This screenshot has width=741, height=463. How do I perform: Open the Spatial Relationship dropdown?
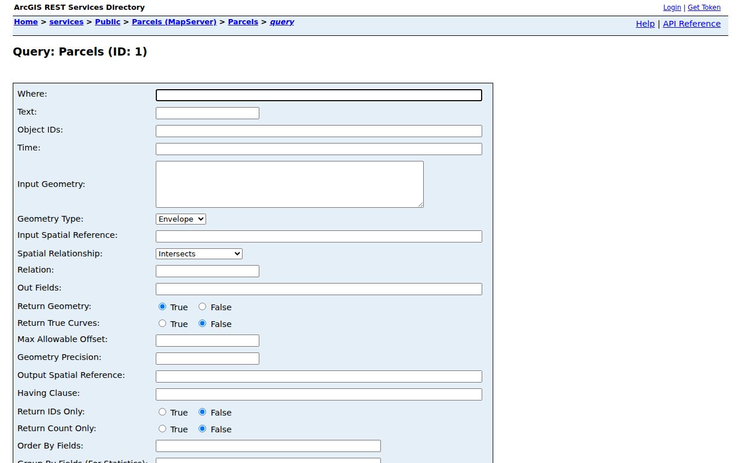(x=199, y=253)
